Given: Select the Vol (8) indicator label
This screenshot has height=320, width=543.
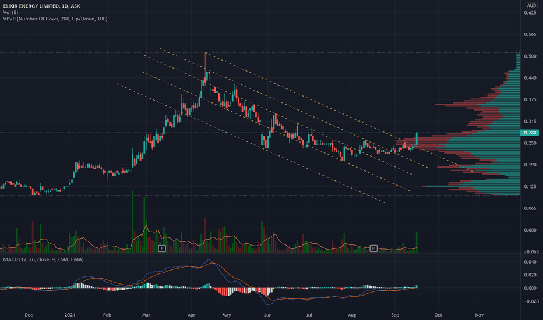Looking at the screenshot, I should (10, 12).
